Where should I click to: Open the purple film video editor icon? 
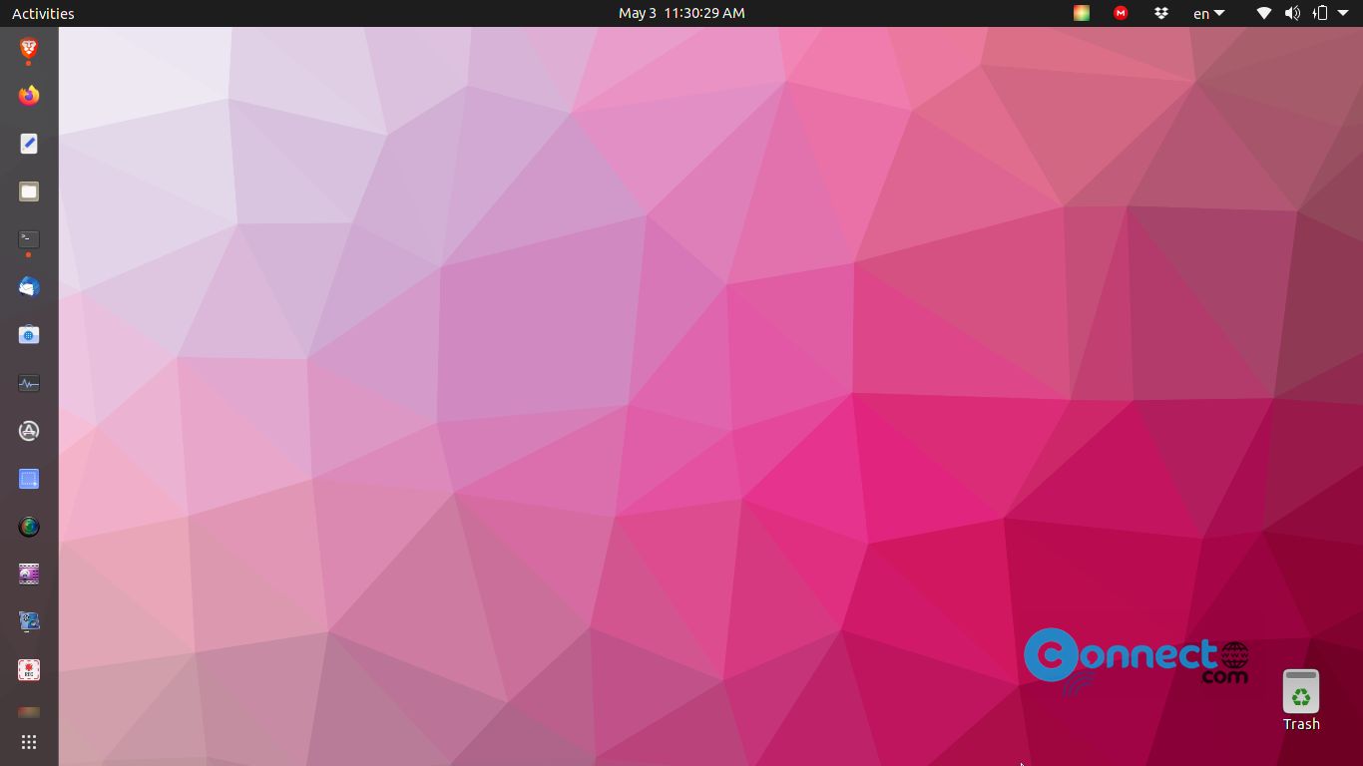click(29, 574)
